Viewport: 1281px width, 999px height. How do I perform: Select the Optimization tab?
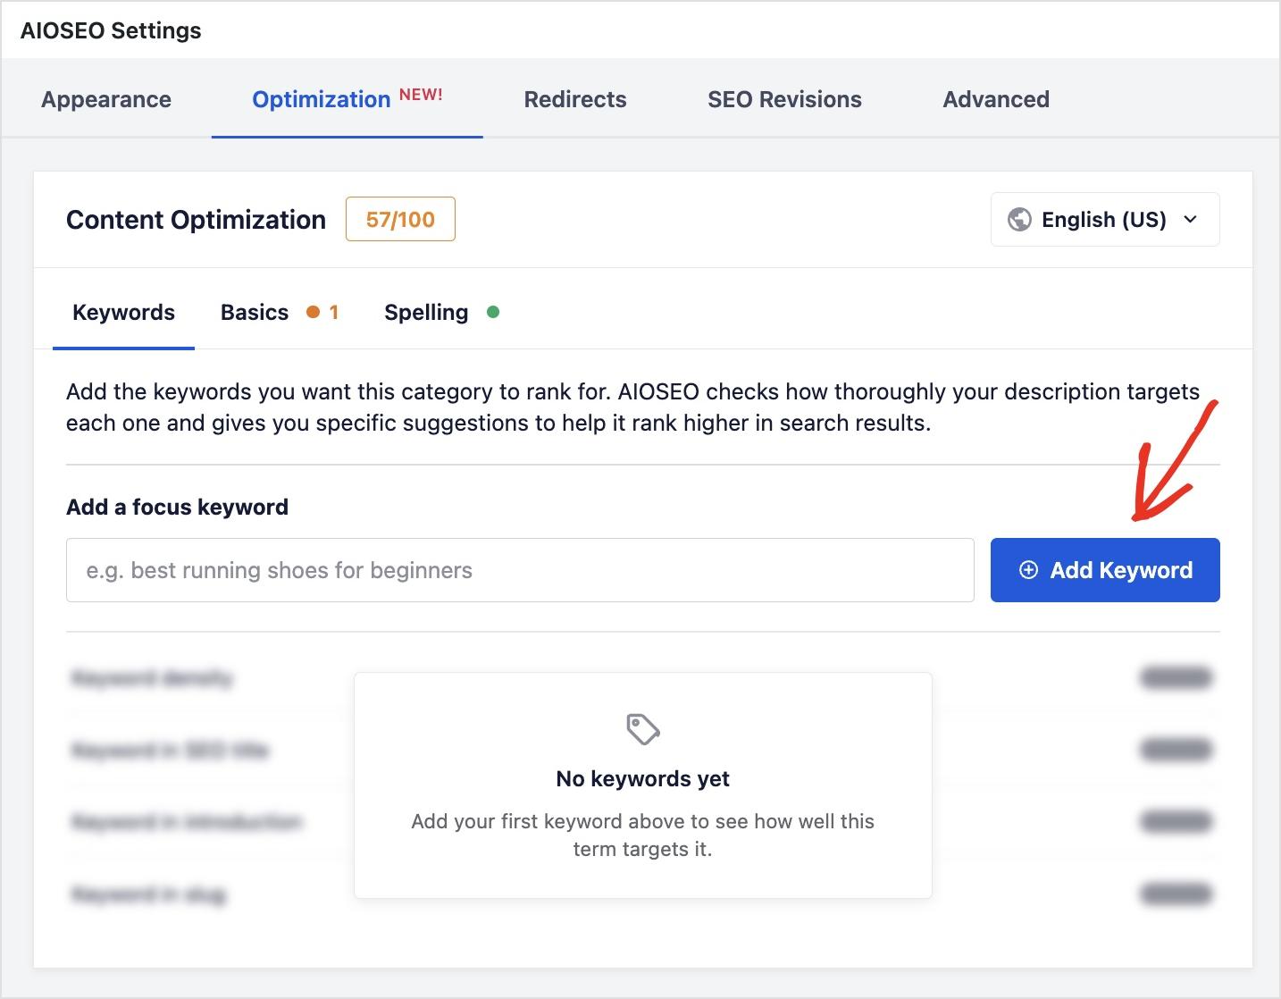[x=347, y=99]
